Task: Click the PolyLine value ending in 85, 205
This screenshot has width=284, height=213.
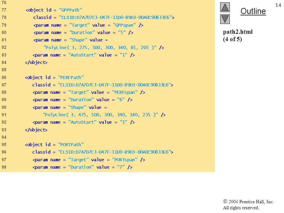Action: coord(100,48)
